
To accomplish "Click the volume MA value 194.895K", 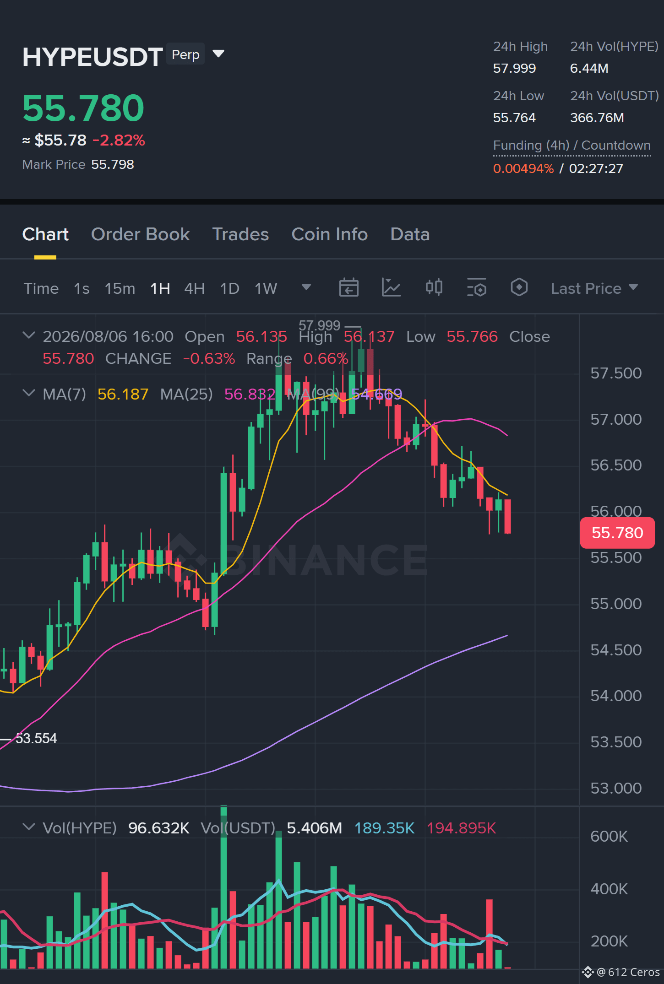I will point(462,828).
